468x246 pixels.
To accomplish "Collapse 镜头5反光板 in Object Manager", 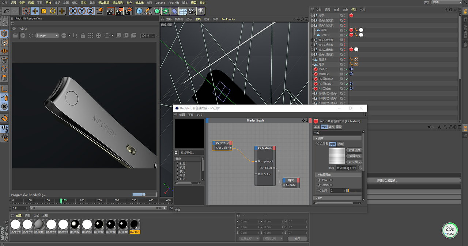I will (x=312, y=25).
